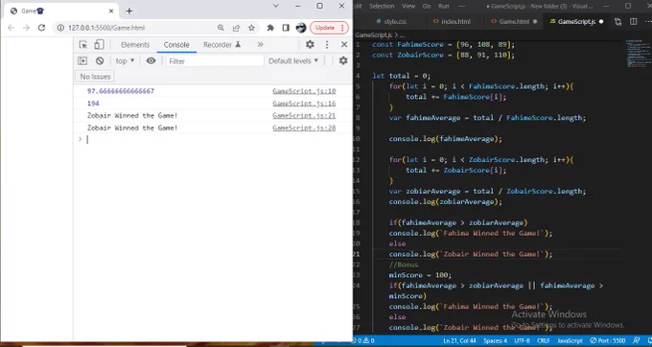Open the GameScript.js:10 source link
The image size is (652, 347).
[304, 91]
